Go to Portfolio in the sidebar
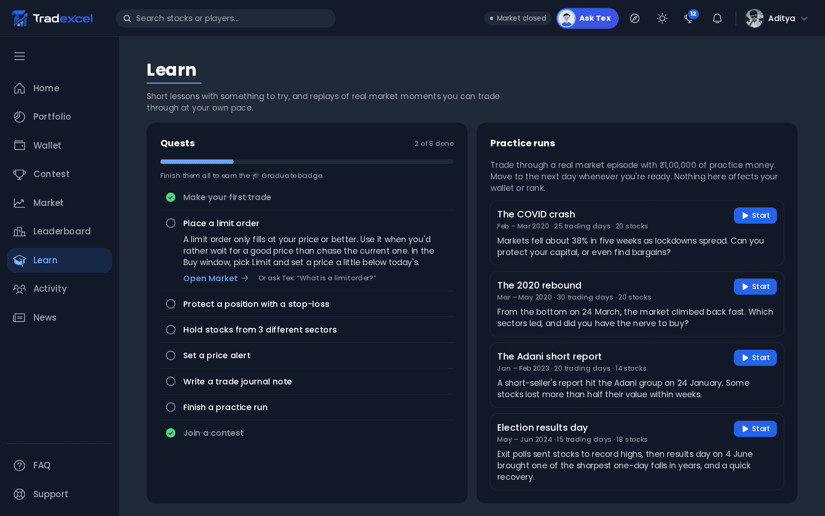The image size is (825, 516). point(60,117)
